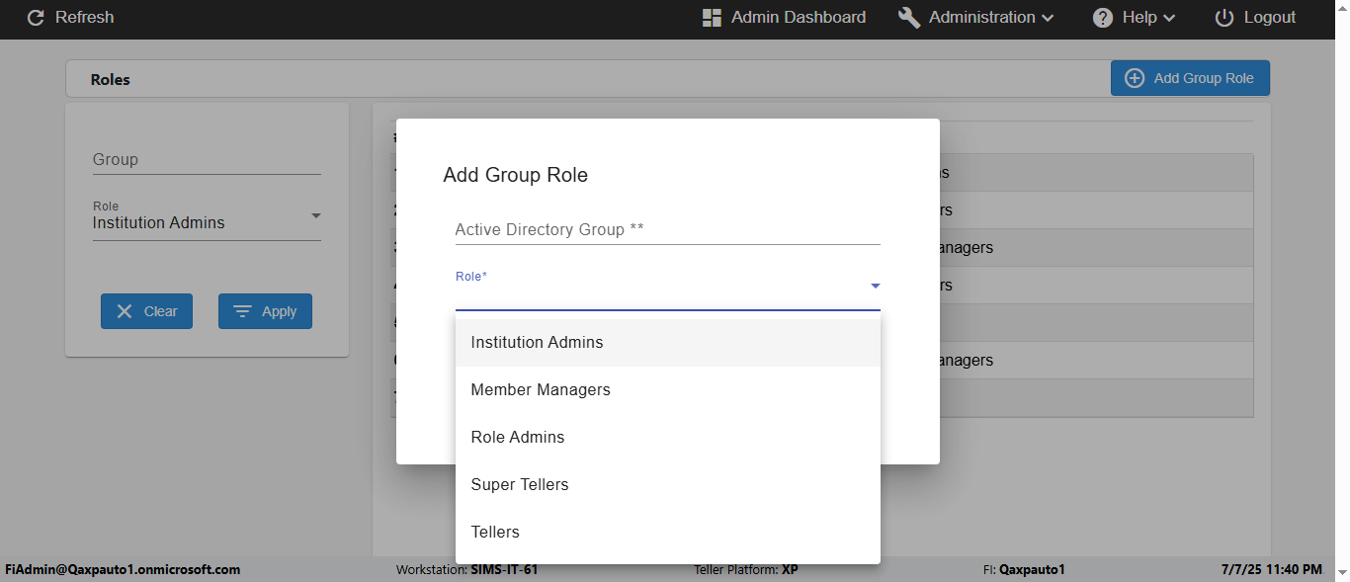Focus the Active Directory Group field
Image resolution: width=1350 pixels, height=582 pixels.
click(x=667, y=229)
